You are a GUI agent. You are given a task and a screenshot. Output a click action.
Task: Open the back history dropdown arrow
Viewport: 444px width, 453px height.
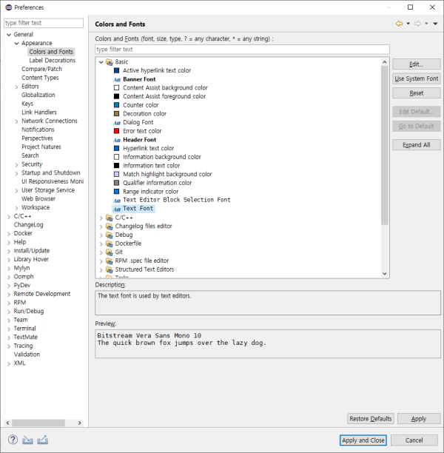[x=408, y=24]
